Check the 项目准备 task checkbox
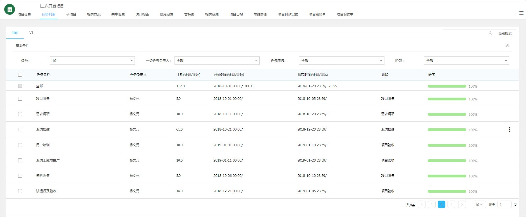The image size is (526, 217). pyautogui.click(x=20, y=99)
